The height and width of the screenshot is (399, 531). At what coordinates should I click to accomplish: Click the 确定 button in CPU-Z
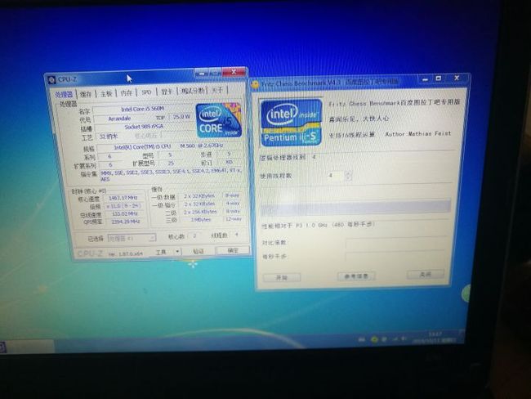pos(233,250)
